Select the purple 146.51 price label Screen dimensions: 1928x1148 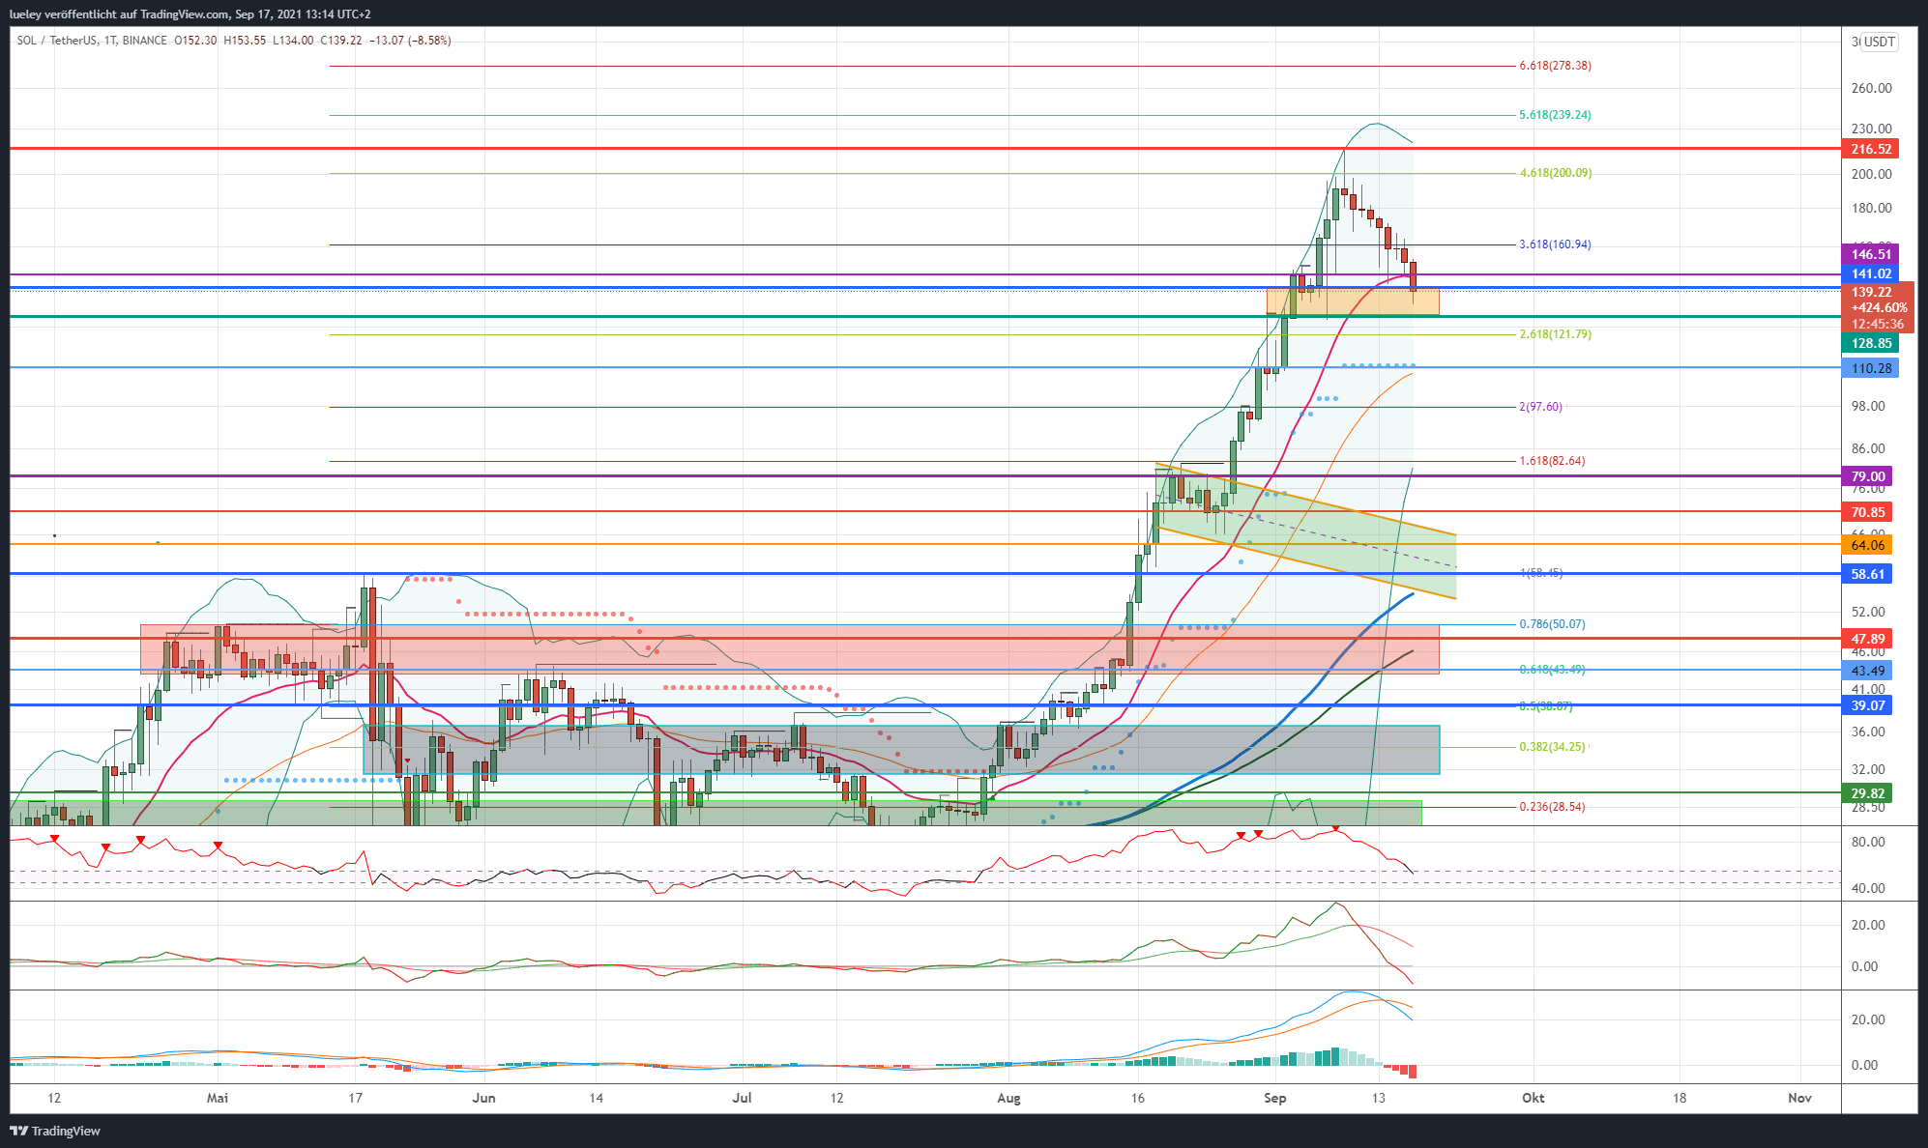tap(1871, 254)
